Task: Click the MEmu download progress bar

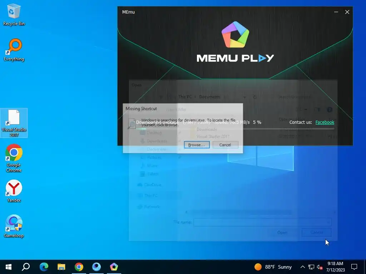Action: 235,128
